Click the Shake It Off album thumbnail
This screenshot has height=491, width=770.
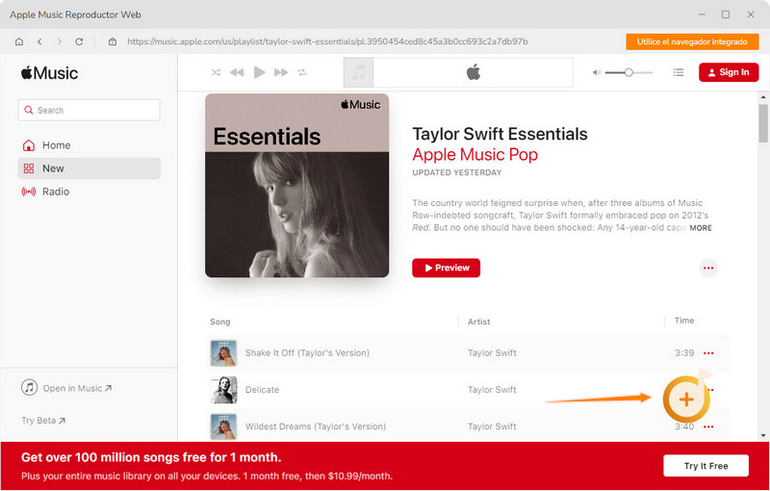[223, 353]
